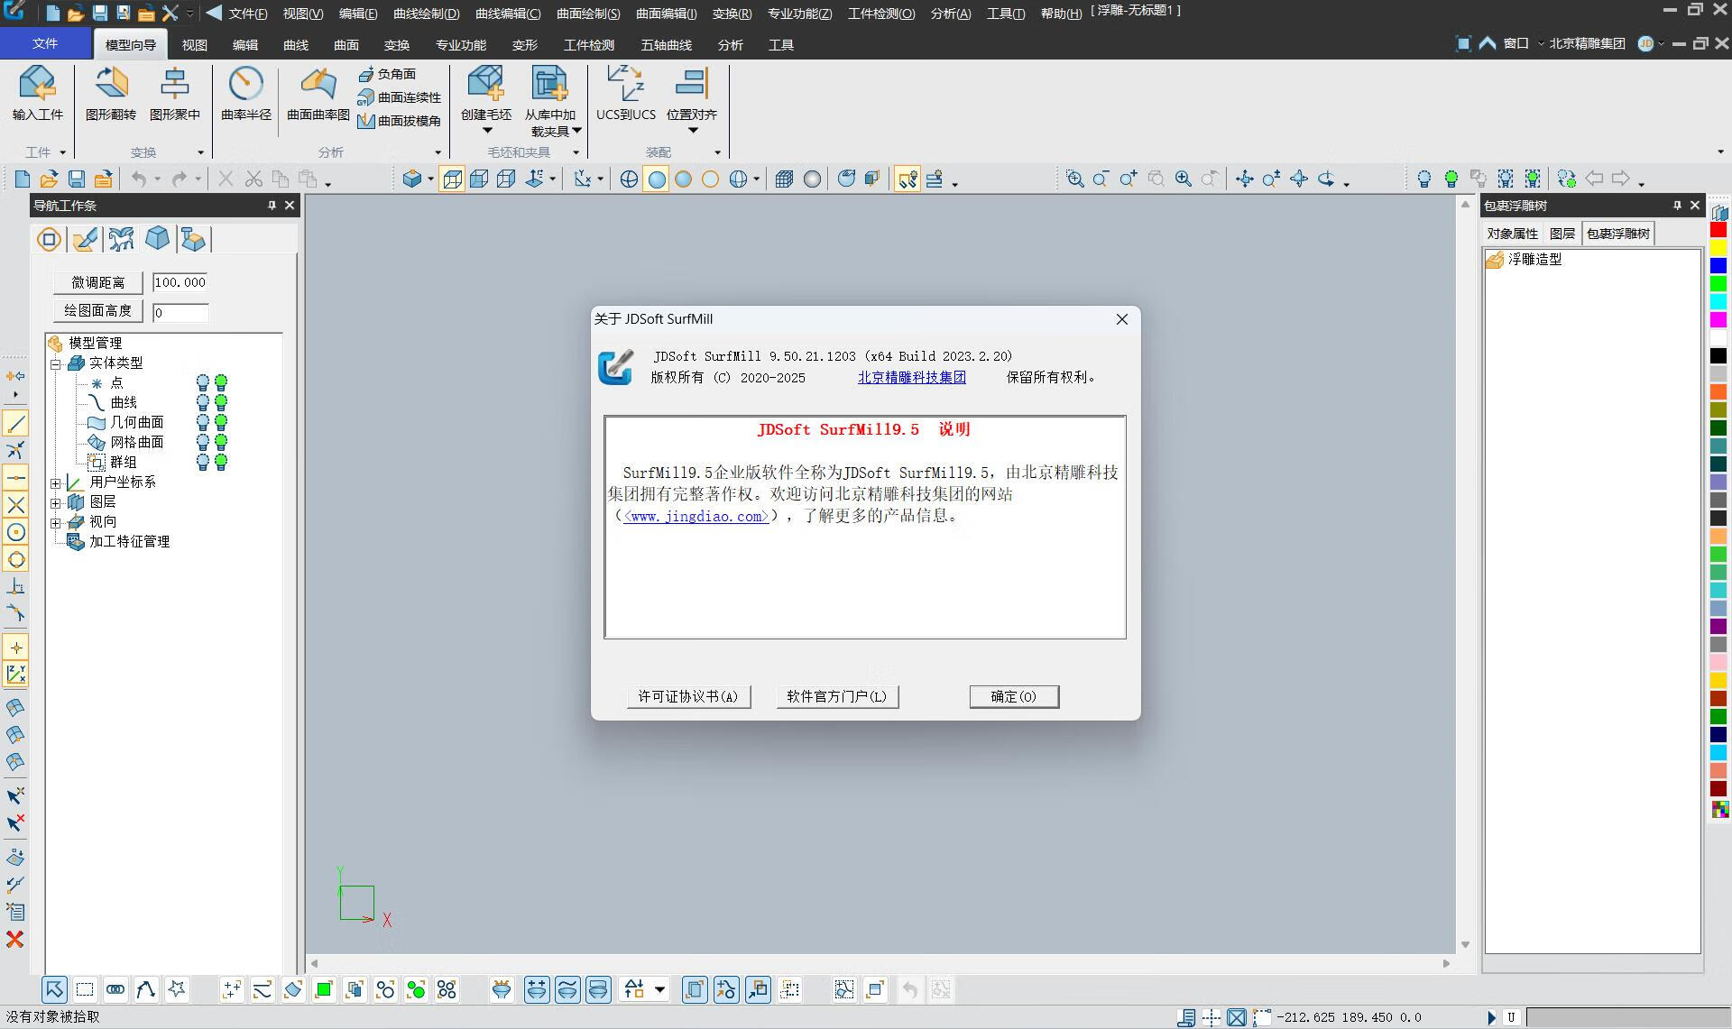Click the wireframe box view icon in toolbar

pos(452,179)
